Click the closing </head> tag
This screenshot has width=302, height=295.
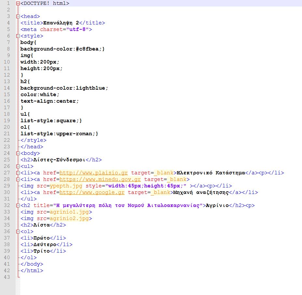coord(32,147)
